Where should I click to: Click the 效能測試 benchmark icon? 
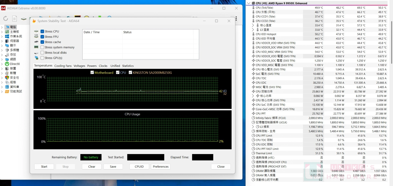(7, 91)
